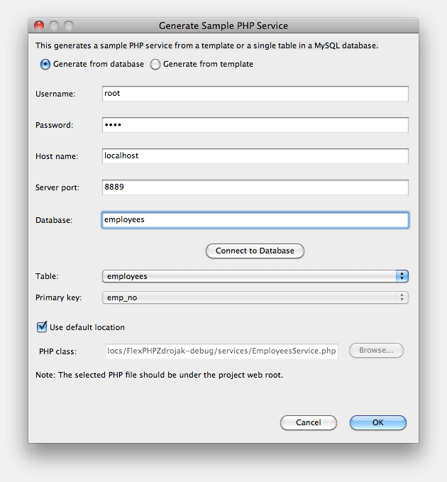Click the PHP class path field
This screenshot has height=482, width=447.
pos(222,351)
